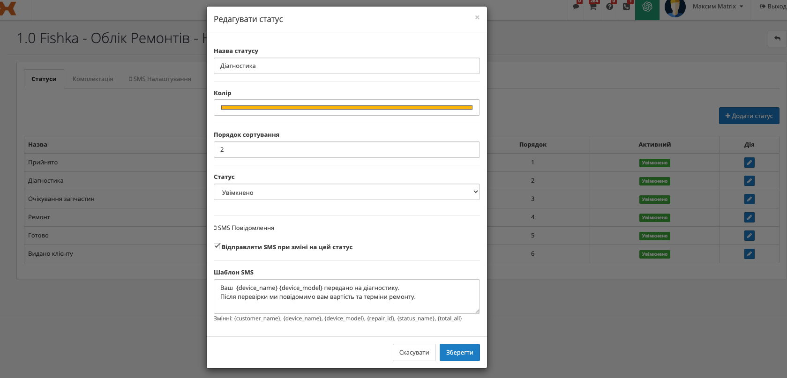Screen dimensions: 787x378
Task: Open the phone calls icon
Action: pyautogui.click(x=627, y=7)
